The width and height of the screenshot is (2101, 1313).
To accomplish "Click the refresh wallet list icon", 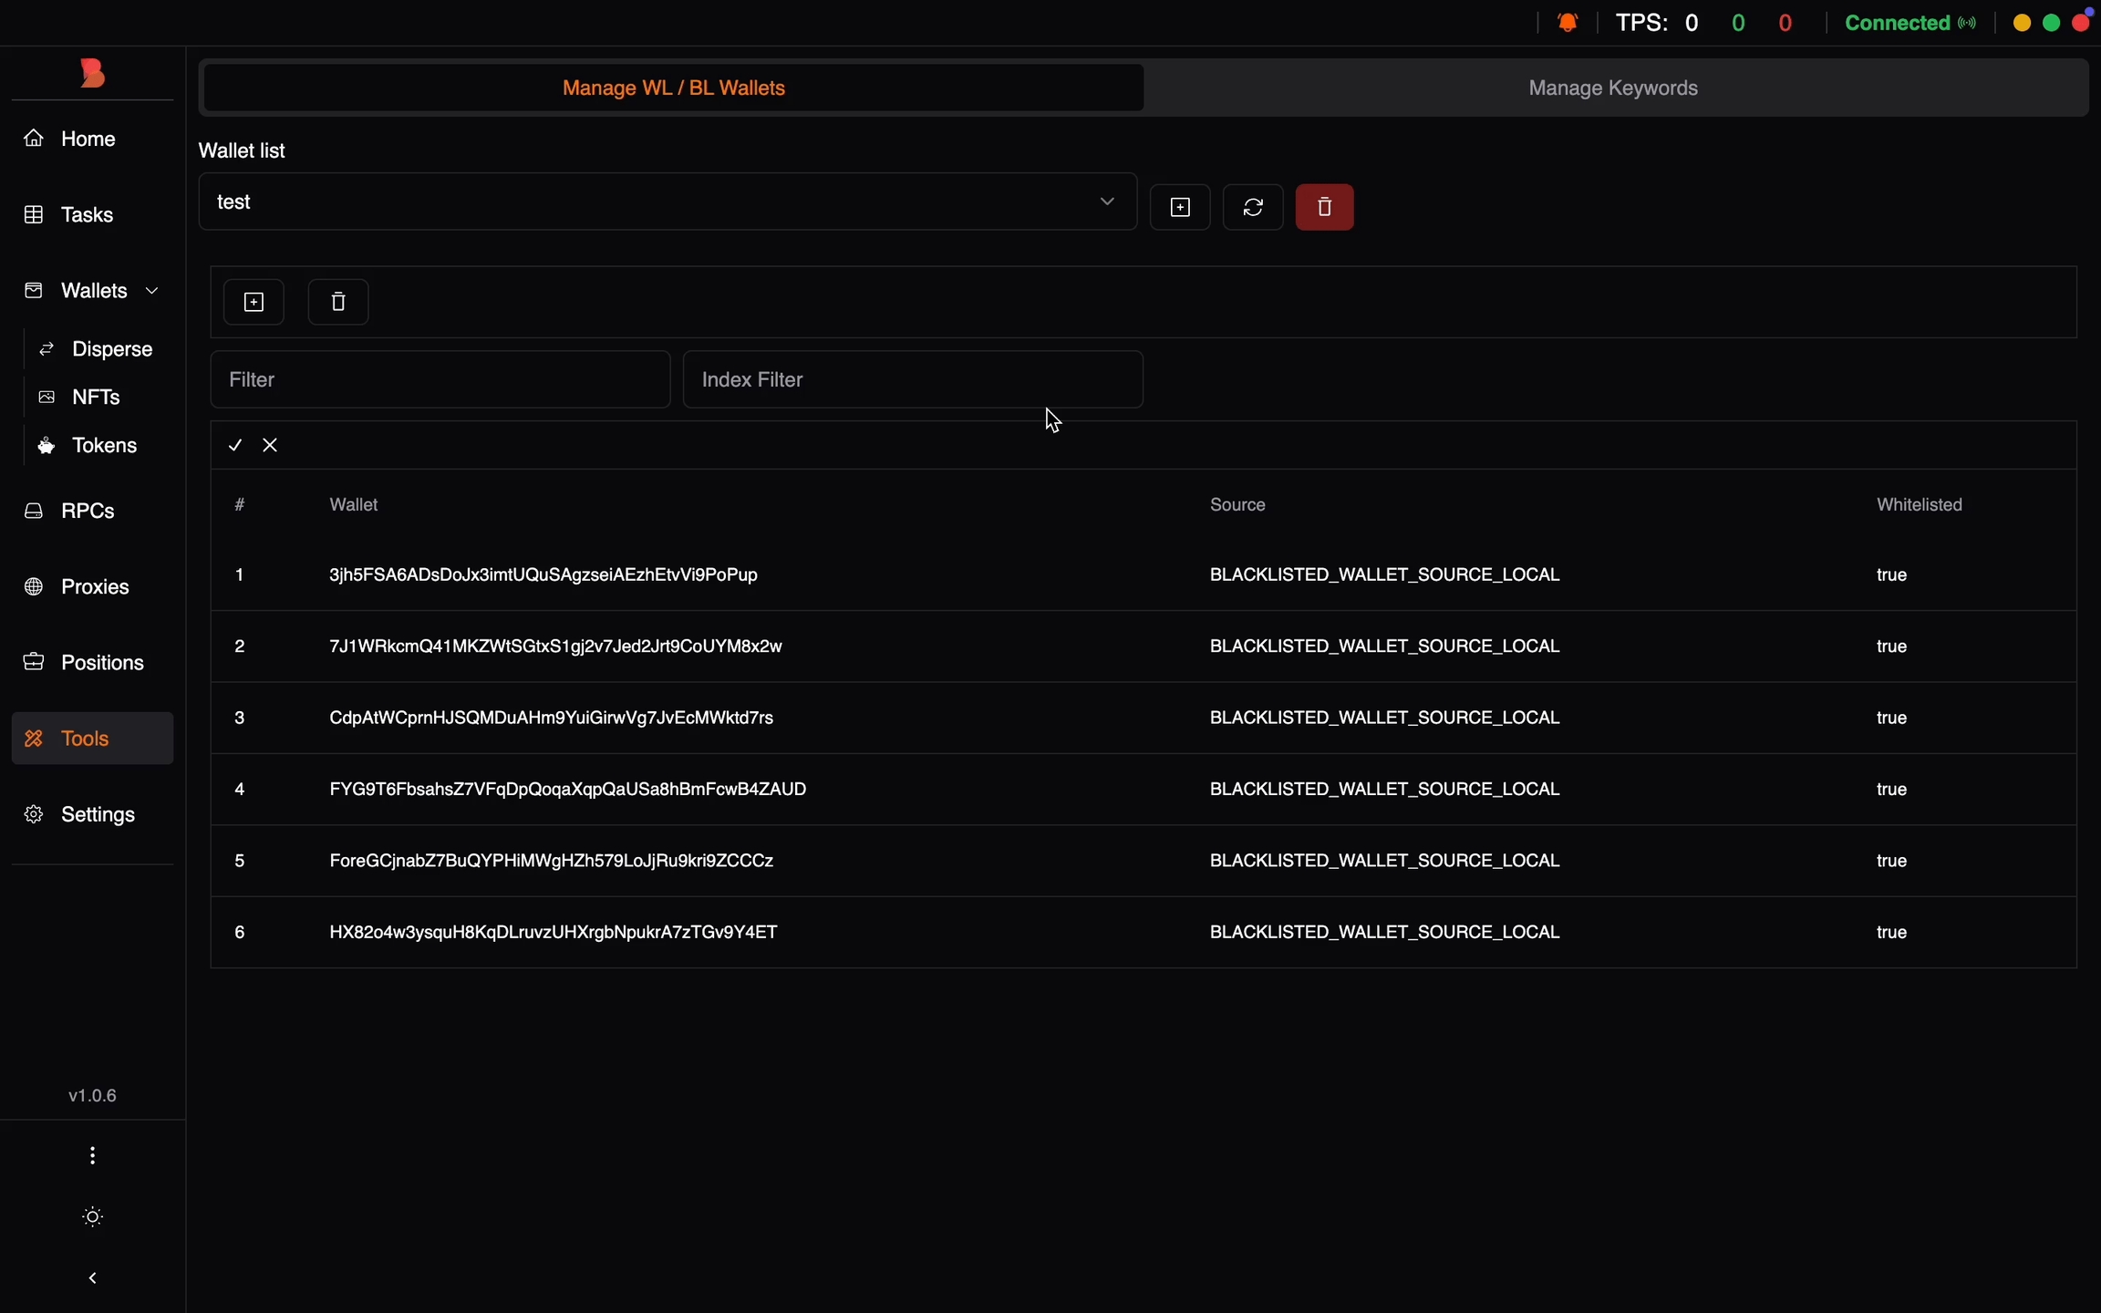I will [1253, 207].
